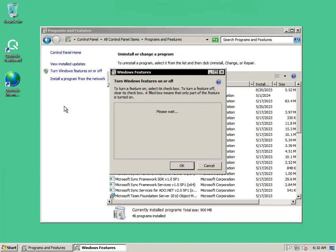Click OK in Windows Features dialog
This screenshot has width=336, height=252.
182,166
